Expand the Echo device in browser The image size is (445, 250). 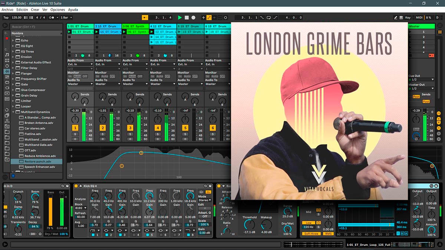pyautogui.click(x=13, y=40)
